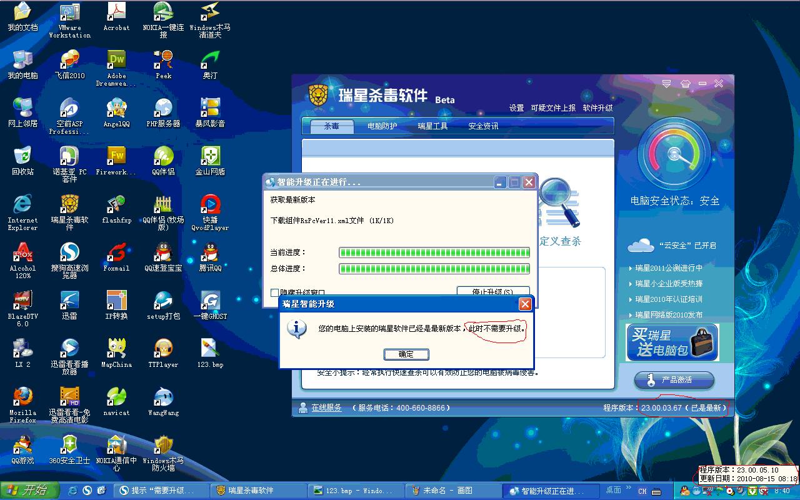
Task: Launch the VMware Workstation shortcut
Action: tap(69, 12)
